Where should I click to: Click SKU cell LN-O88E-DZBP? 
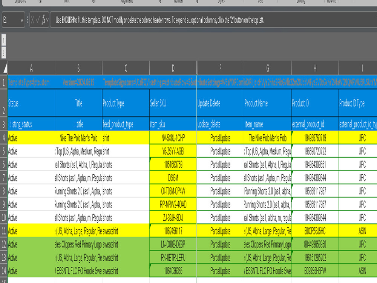(x=173, y=244)
